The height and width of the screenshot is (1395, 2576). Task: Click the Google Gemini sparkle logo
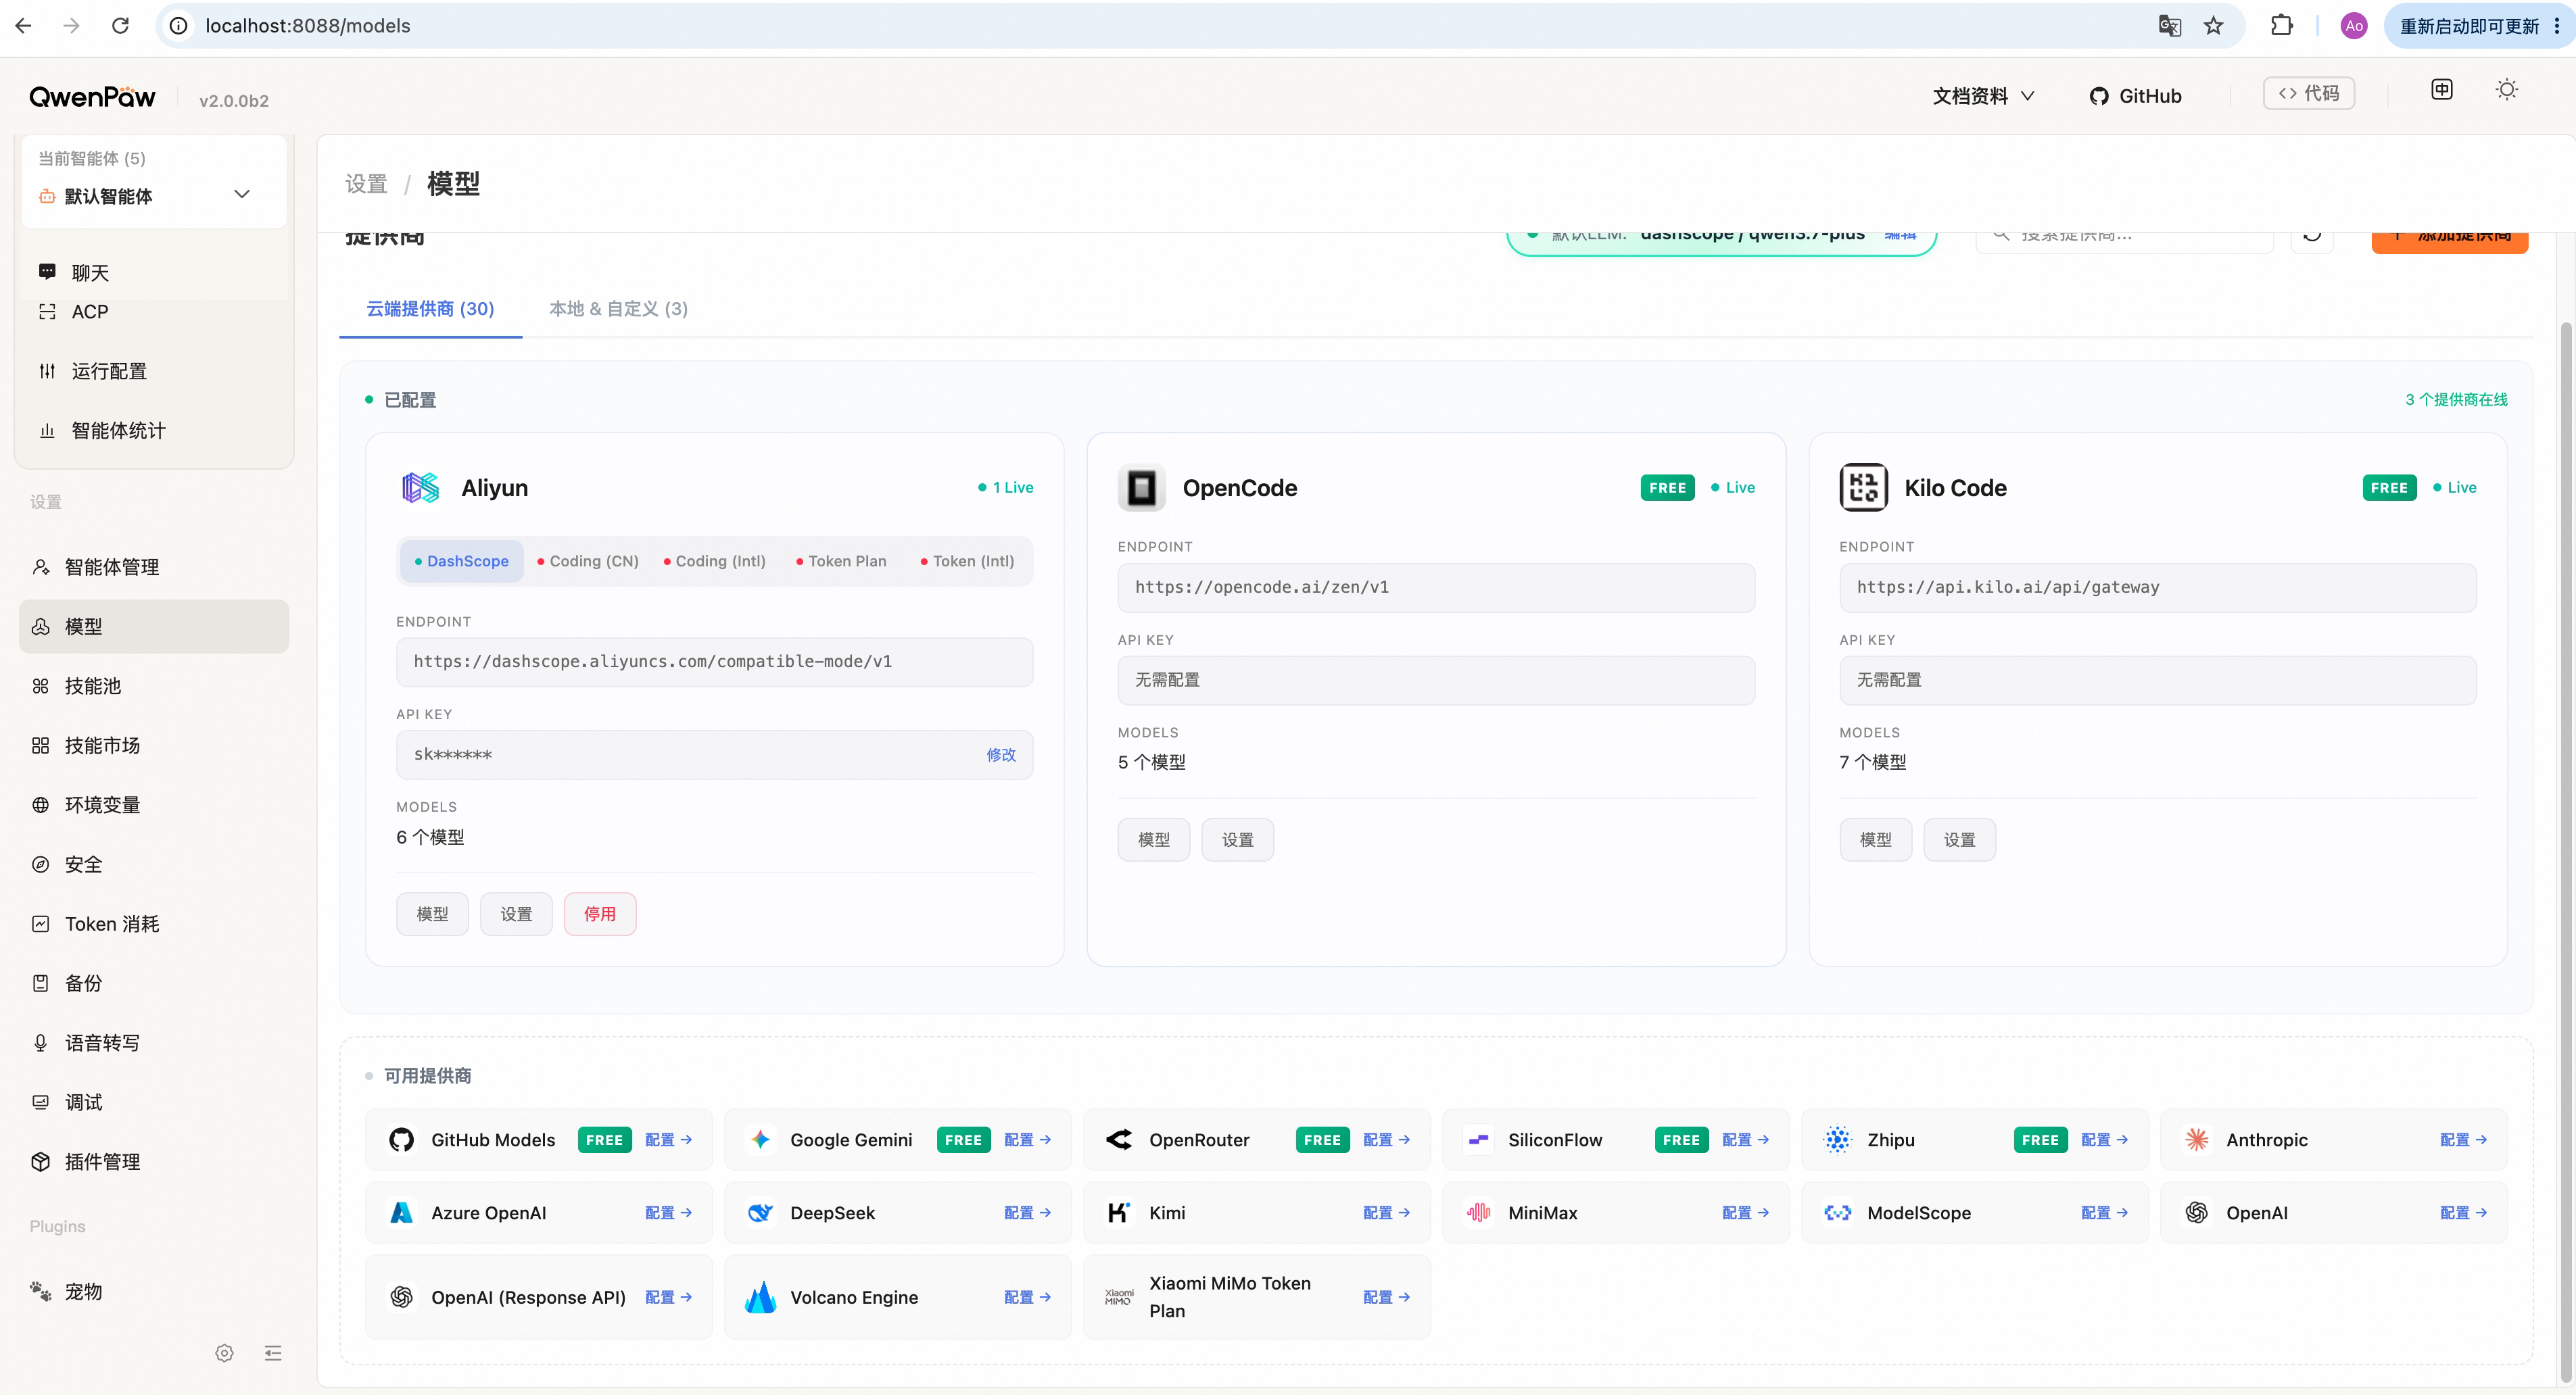(x=761, y=1140)
